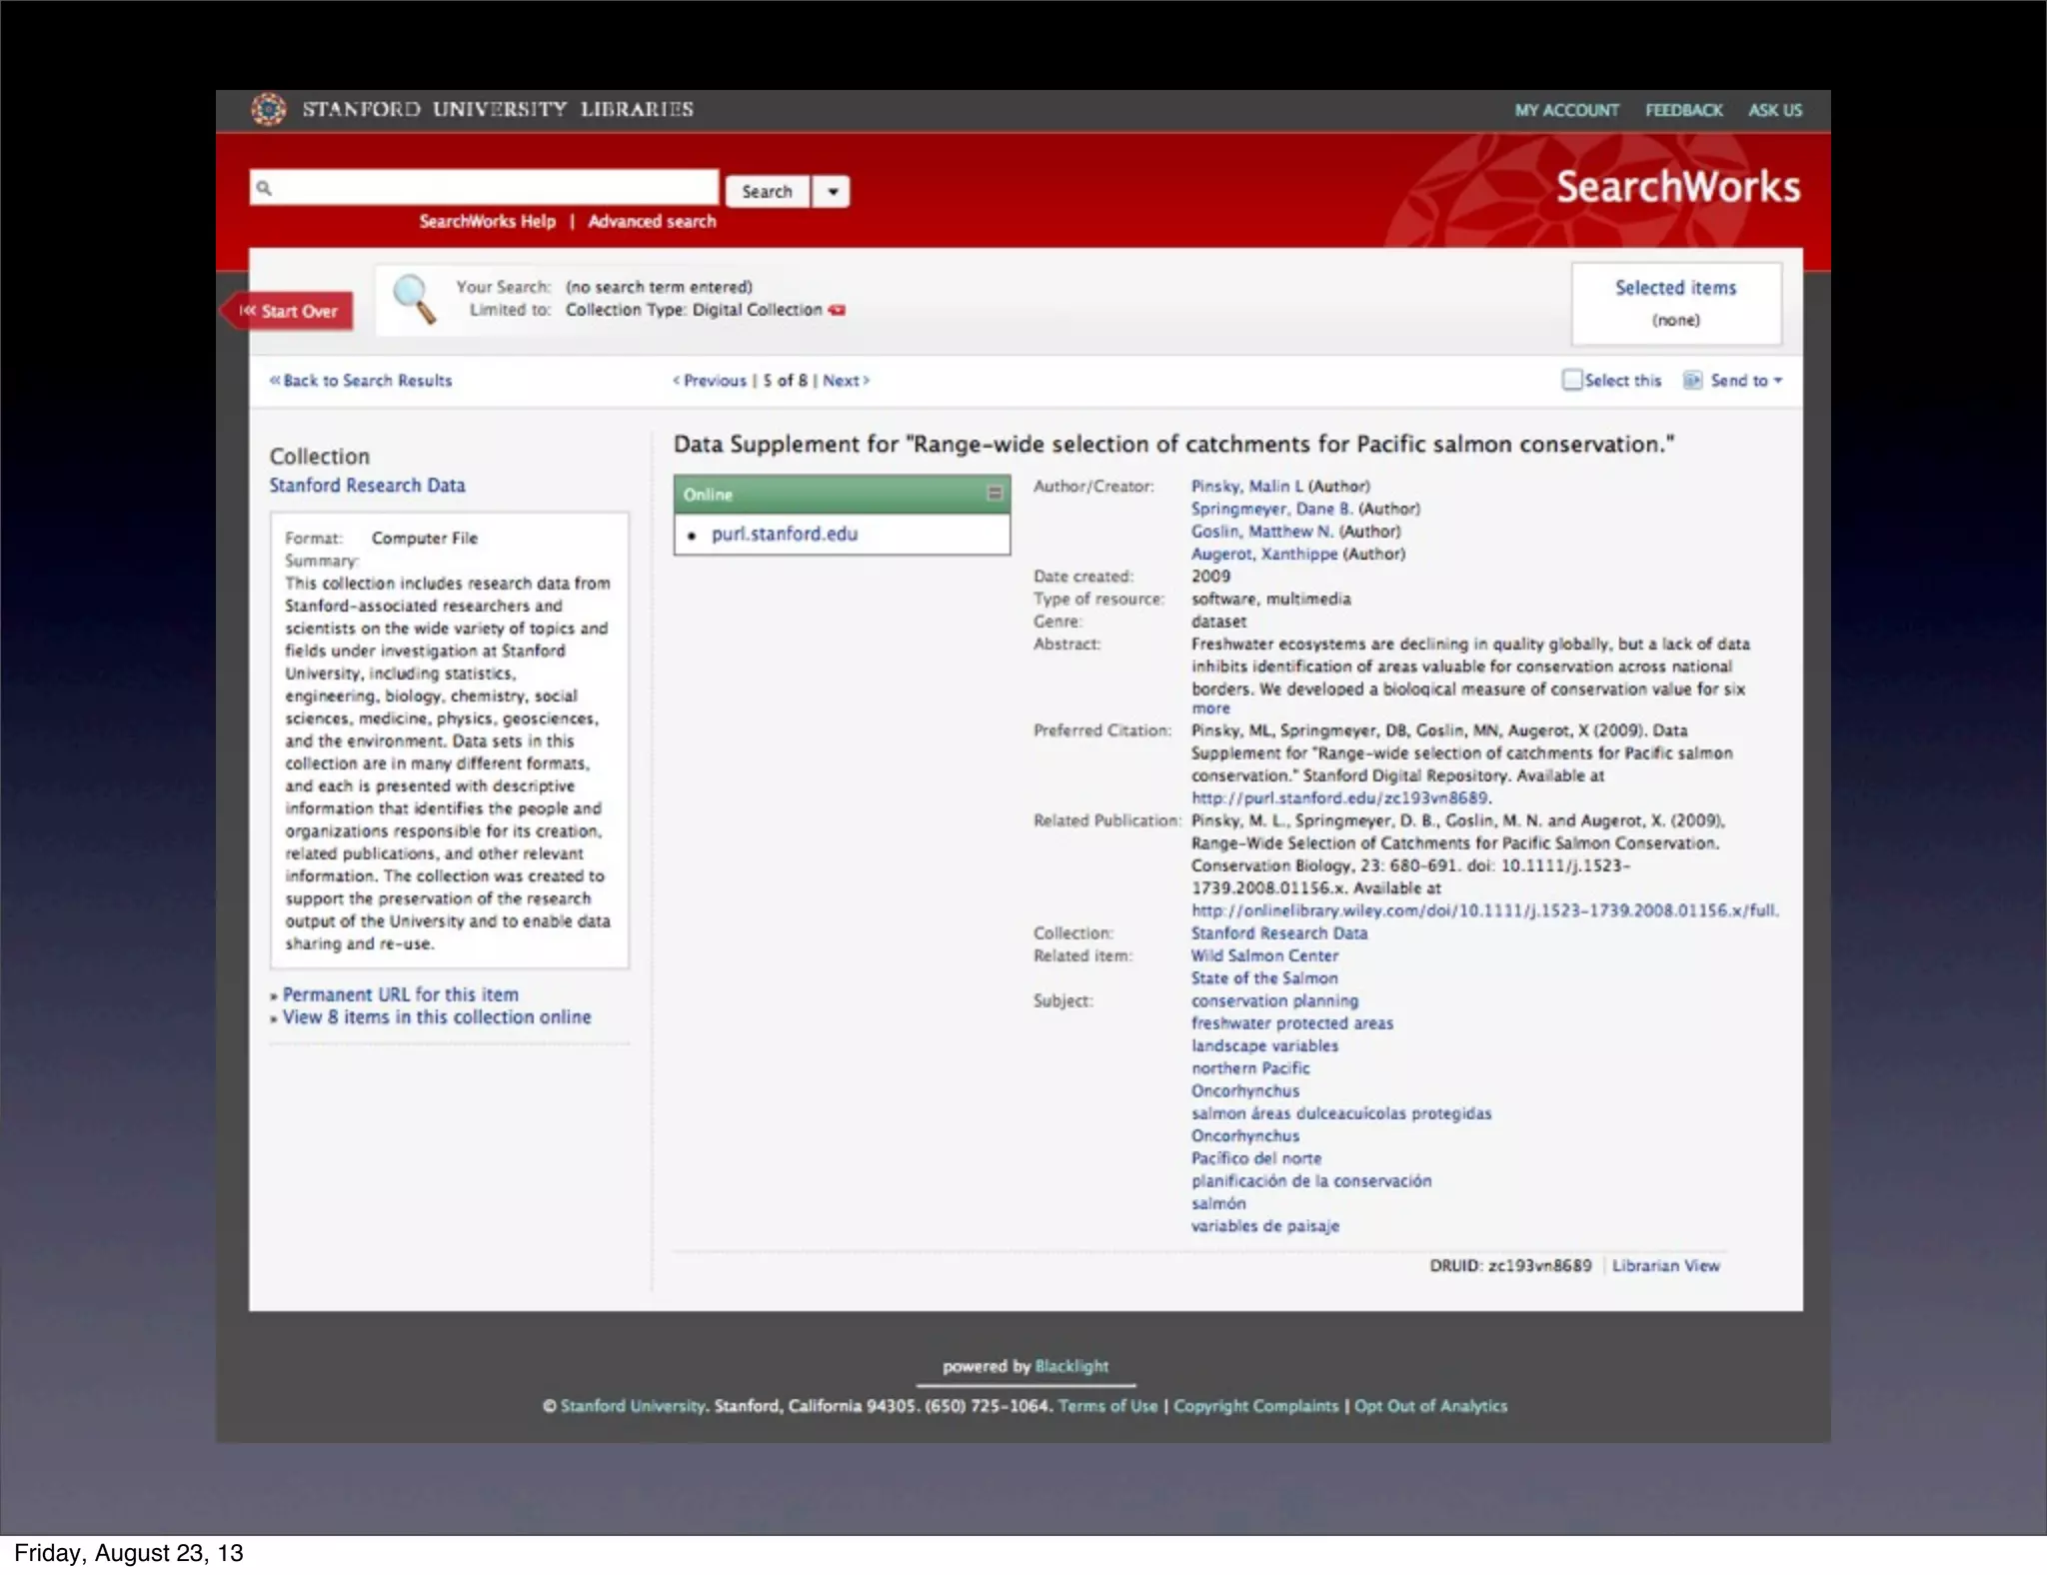Click the magnifying glass search results icon
Screen dimensions: 2047x1575
coord(414,299)
